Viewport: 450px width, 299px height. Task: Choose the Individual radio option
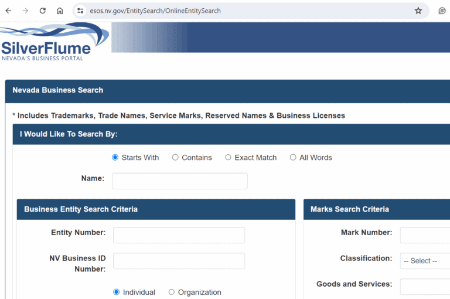point(116,292)
